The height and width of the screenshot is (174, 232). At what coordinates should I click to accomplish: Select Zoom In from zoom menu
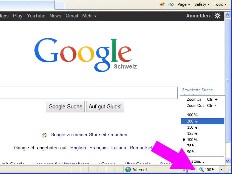click(x=194, y=99)
